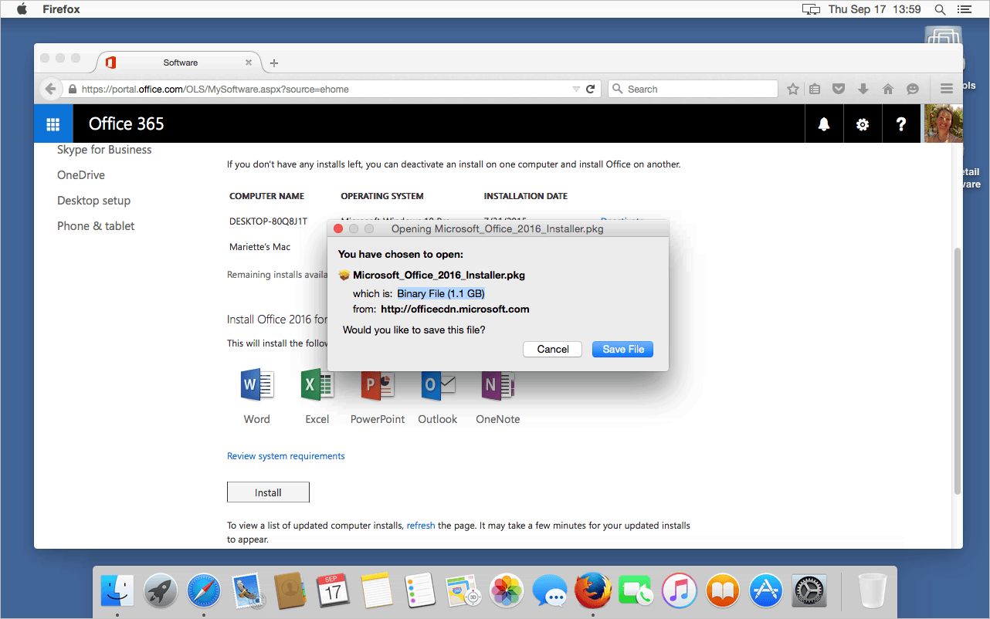Reload page with the reload icon

coord(591,89)
